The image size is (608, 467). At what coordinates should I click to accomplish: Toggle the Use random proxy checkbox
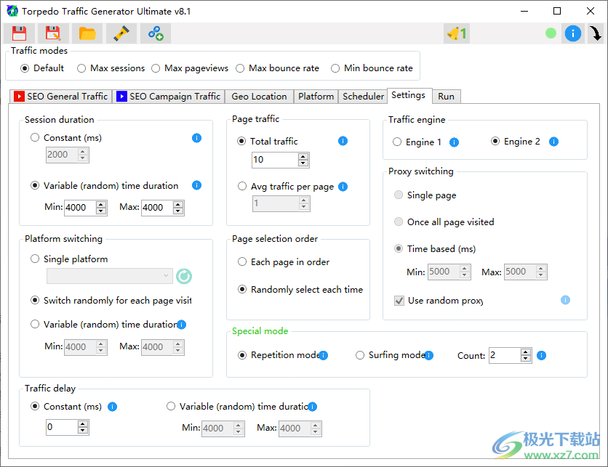click(399, 301)
